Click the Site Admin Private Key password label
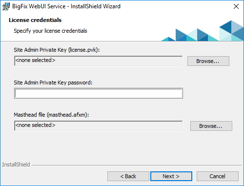Image resolution: width=244 pixels, height=186 pixels. (53, 83)
